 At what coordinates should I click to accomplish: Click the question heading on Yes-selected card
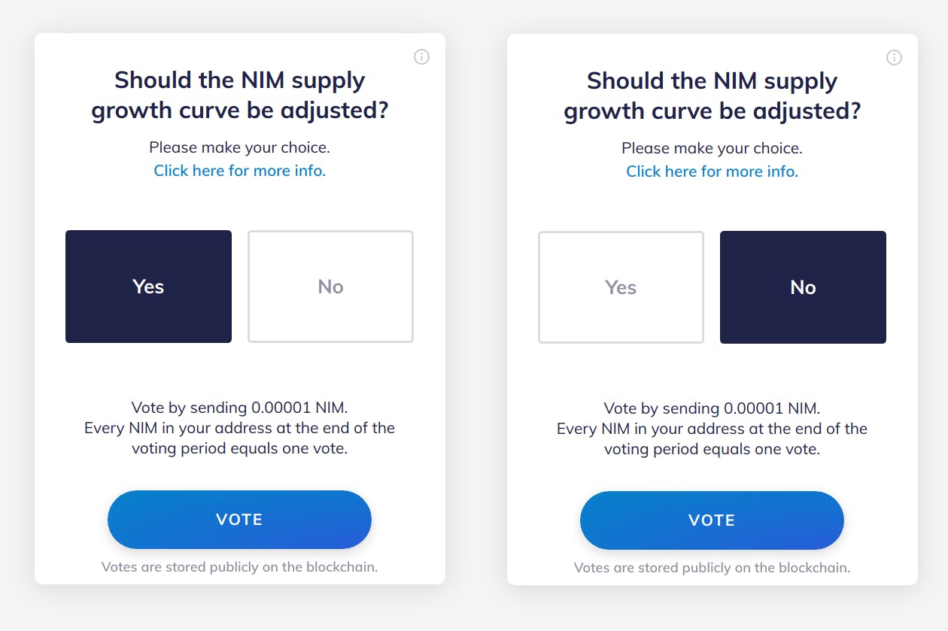click(x=239, y=95)
